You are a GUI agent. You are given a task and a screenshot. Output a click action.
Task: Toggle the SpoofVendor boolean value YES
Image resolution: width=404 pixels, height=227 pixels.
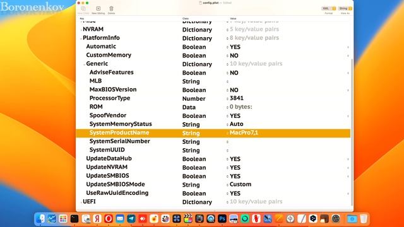(x=235, y=116)
